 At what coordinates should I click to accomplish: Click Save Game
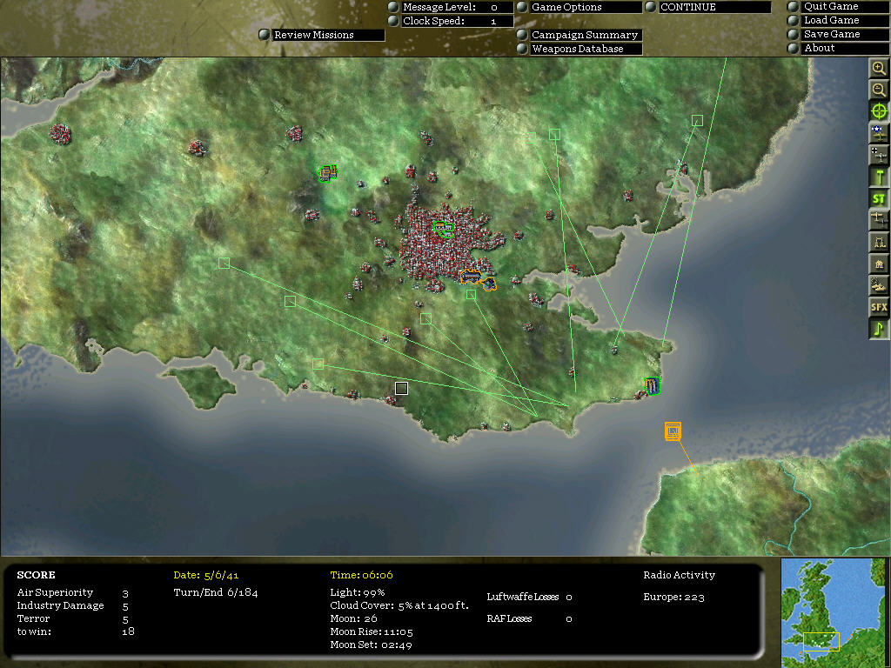coord(846,34)
